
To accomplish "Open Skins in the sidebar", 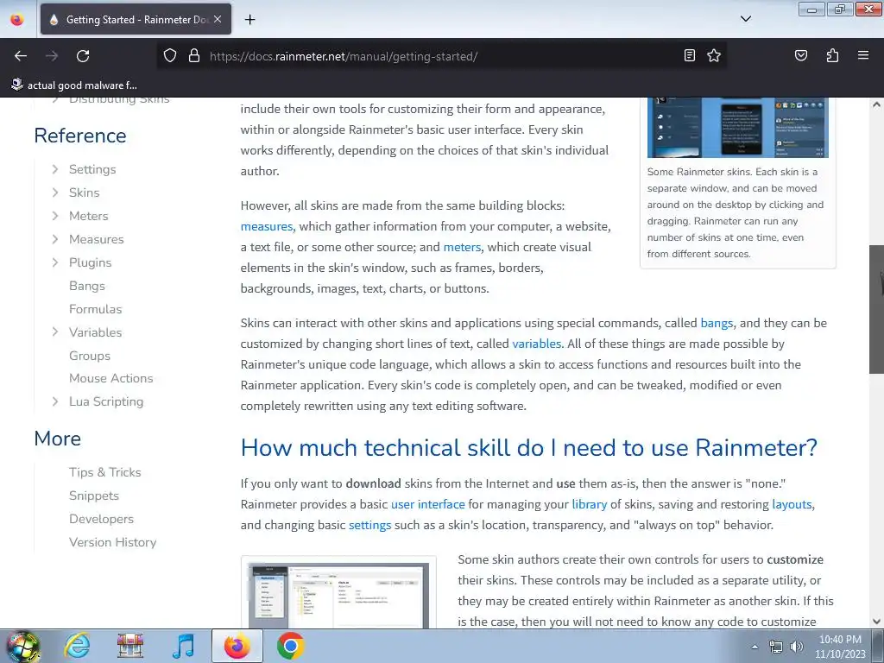I will tap(84, 193).
